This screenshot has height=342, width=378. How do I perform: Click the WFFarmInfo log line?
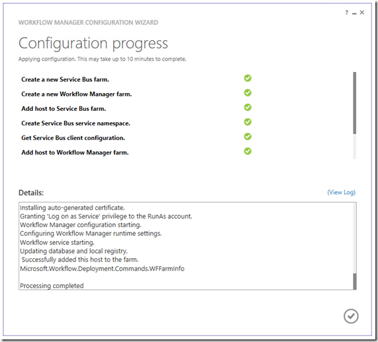click(x=102, y=269)
